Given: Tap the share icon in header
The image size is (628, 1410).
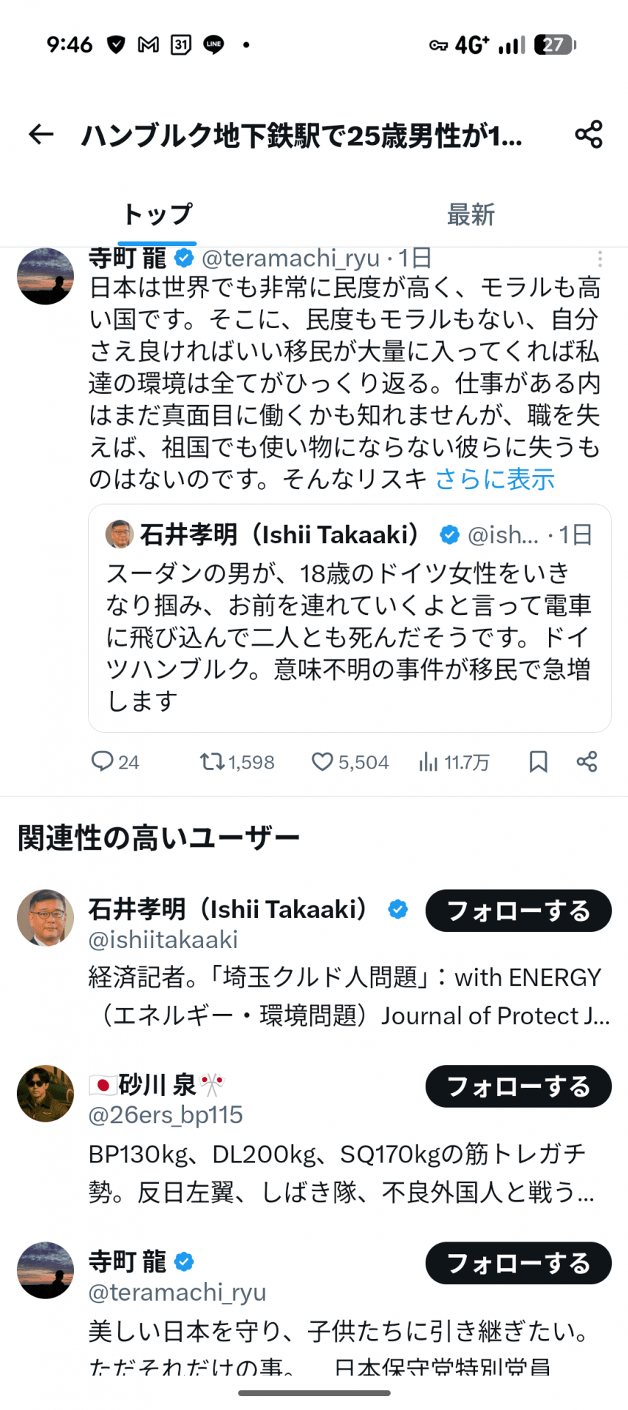Looking at the screenshot, I should tap(588, 134).
